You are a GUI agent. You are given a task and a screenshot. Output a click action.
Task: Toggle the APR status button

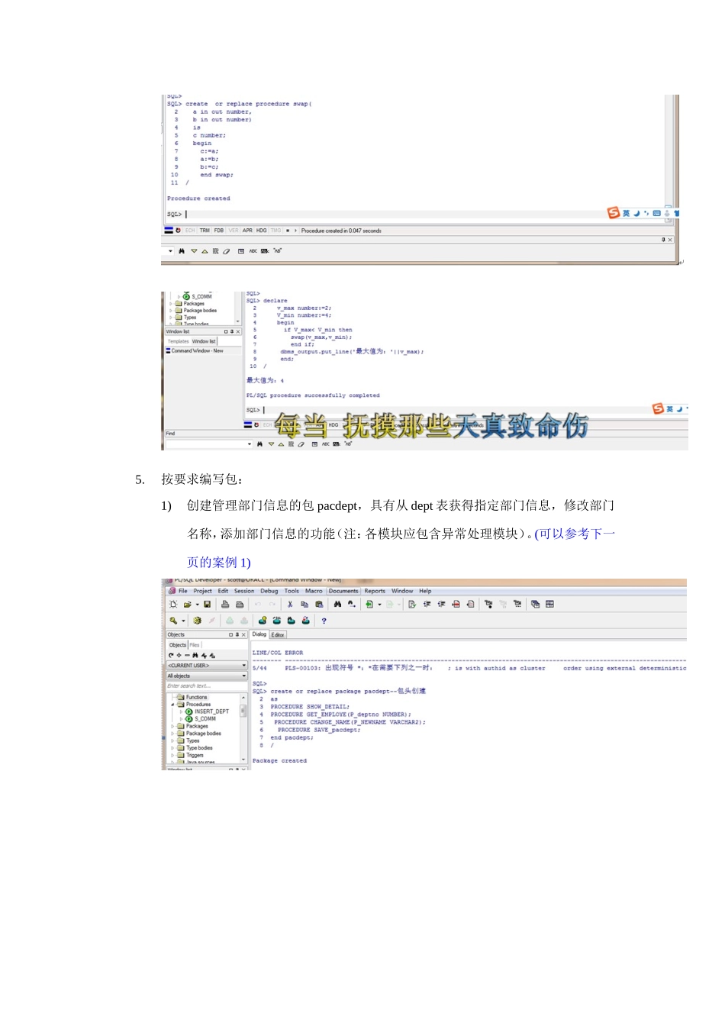point(247,231)
